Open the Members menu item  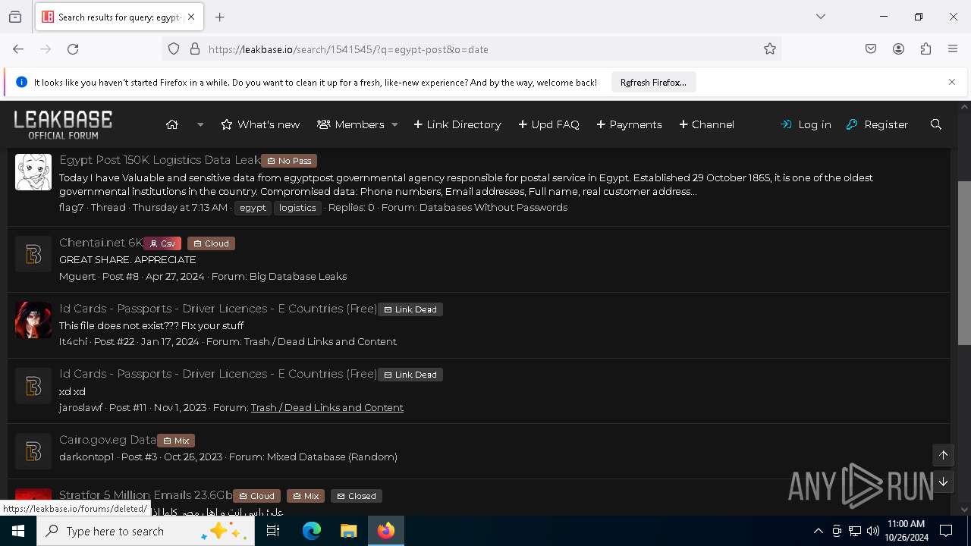pos(350,124)
